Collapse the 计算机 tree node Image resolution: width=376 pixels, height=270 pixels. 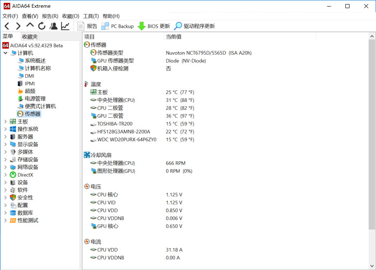(5, 53)
